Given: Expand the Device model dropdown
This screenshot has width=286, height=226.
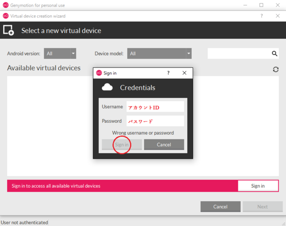Looking at the screenshot, I should click(160, 54).
